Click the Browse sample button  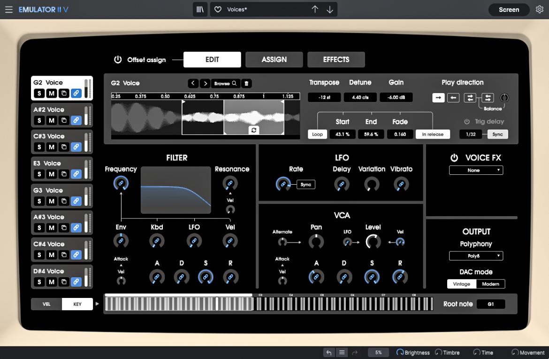(x=225, y=84)
